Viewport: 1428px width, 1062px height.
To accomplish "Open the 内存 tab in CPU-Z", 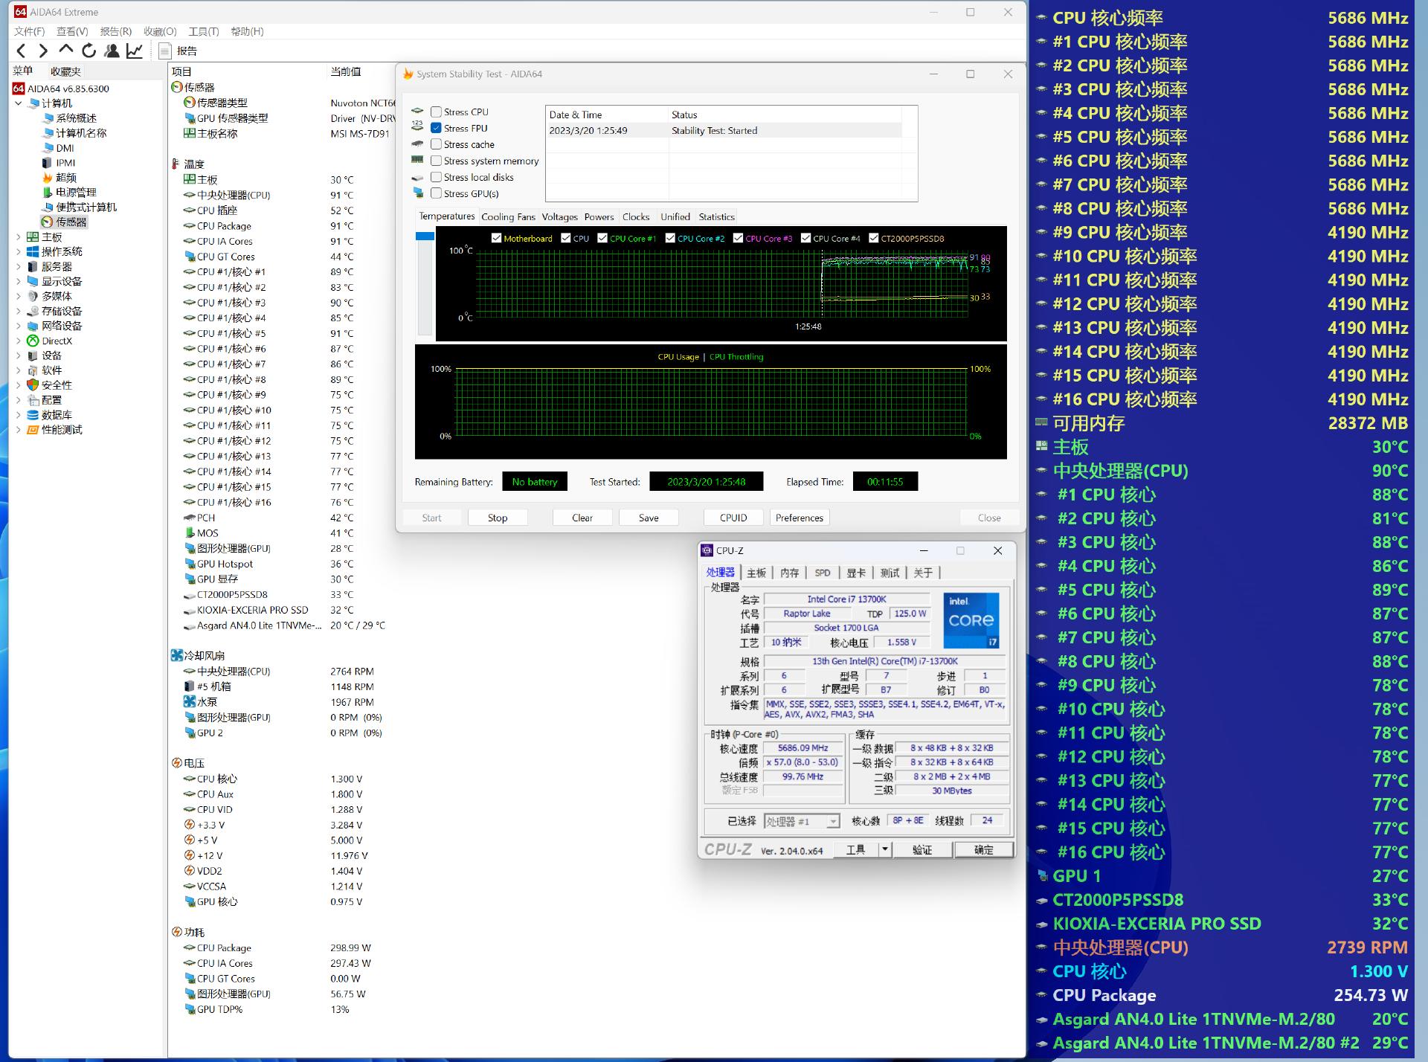I will (789, 573).
